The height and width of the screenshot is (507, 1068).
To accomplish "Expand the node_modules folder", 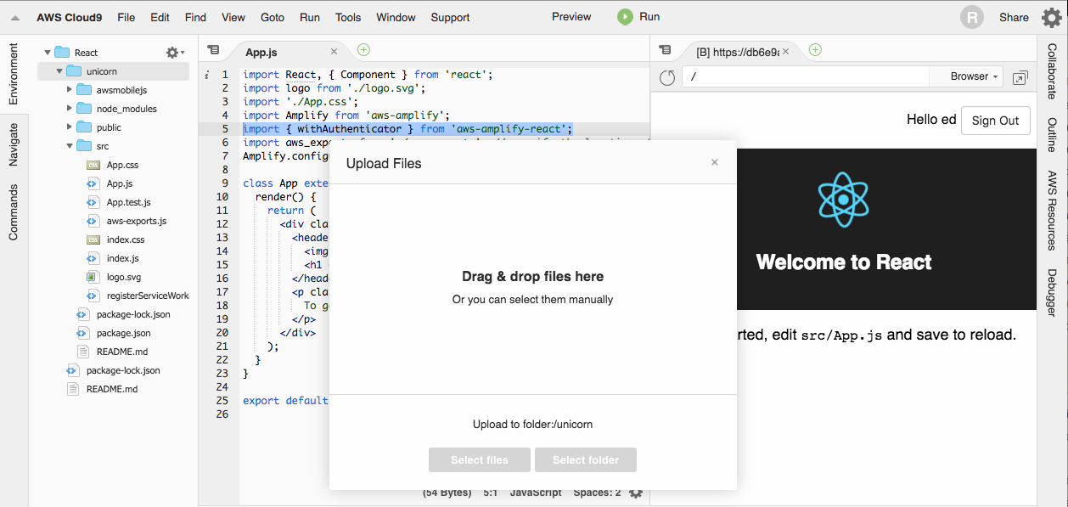I will [70, 109].
